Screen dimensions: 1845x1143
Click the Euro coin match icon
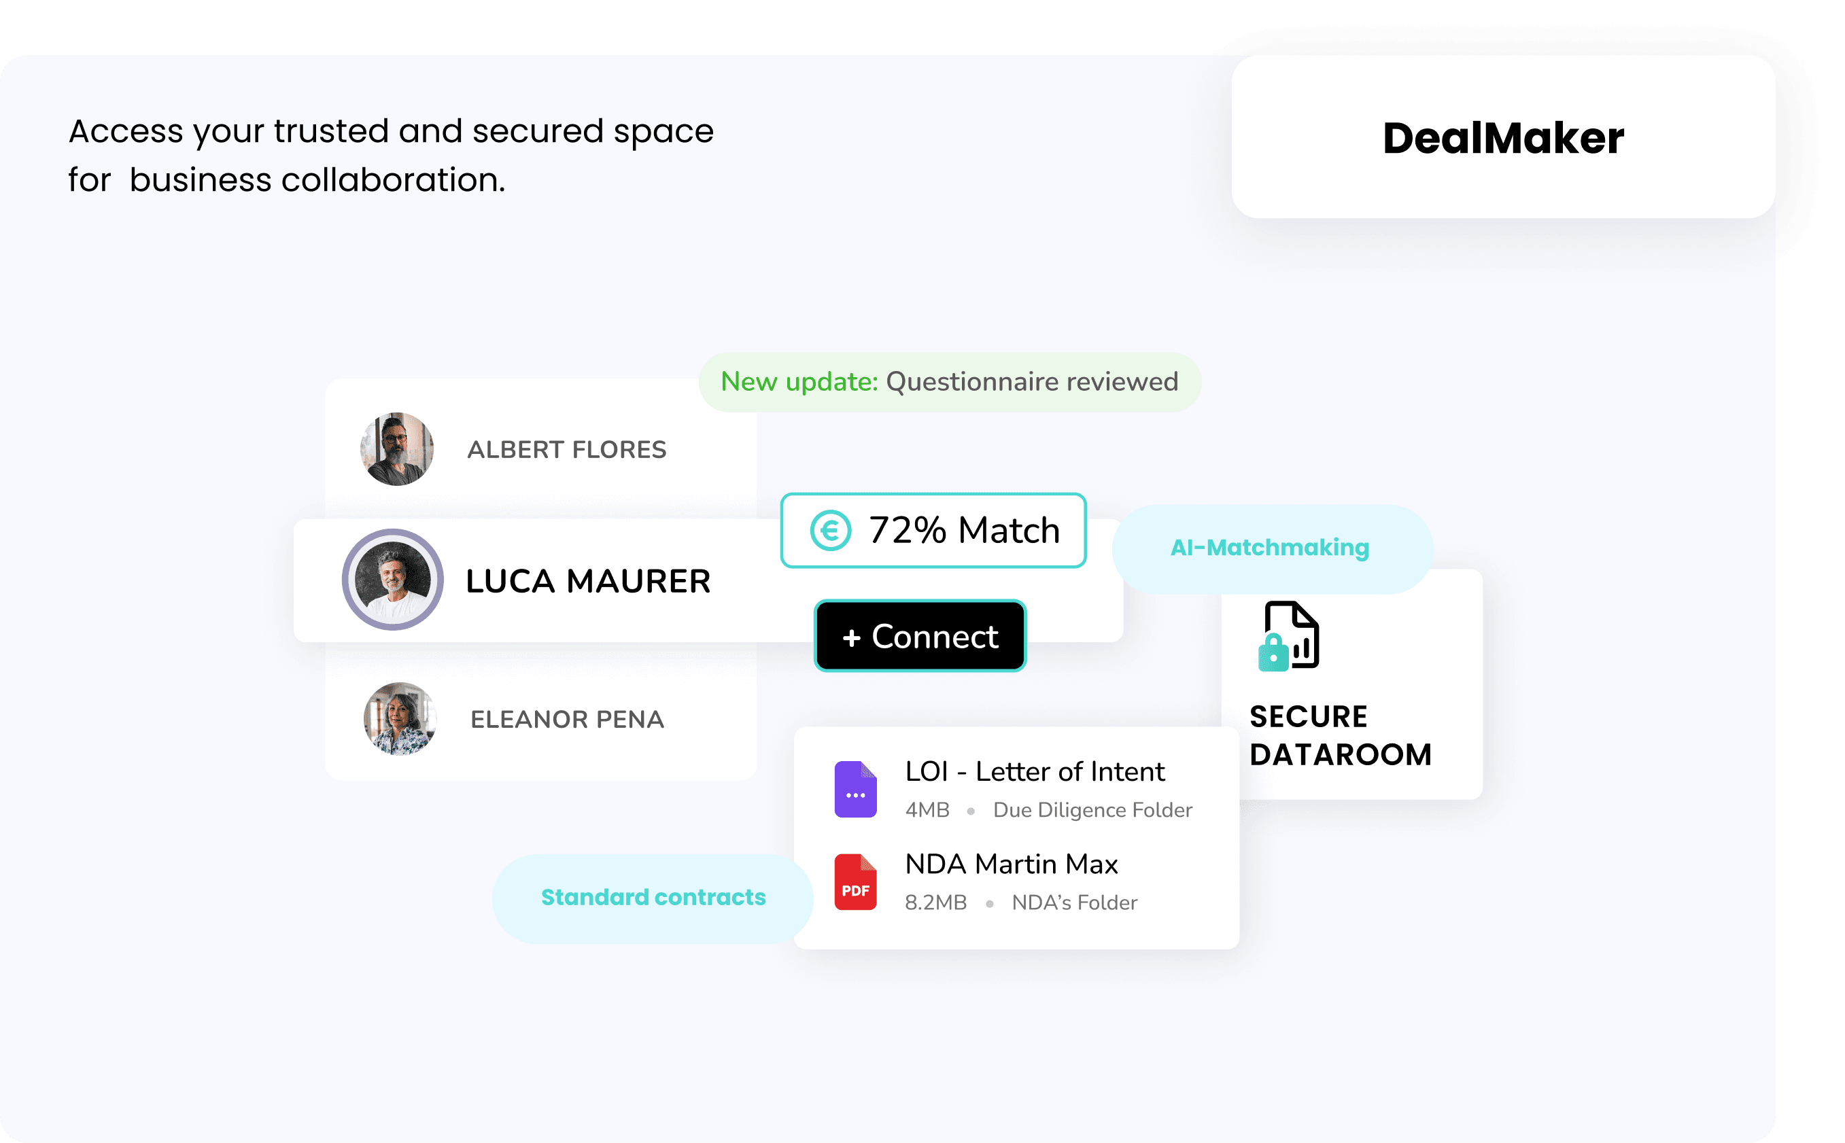(x=830, y=530)
